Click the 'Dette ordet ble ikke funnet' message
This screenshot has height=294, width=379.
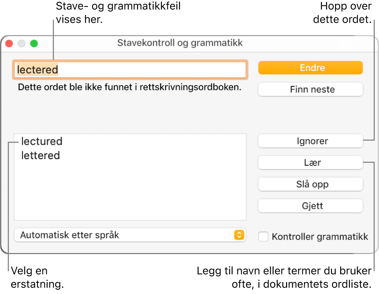click(x=129, y=87)
